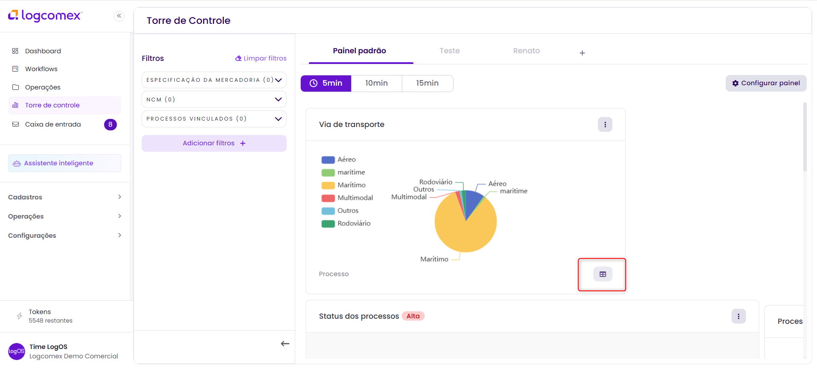Click the table view icon in Via de transporte

[602, 274]
